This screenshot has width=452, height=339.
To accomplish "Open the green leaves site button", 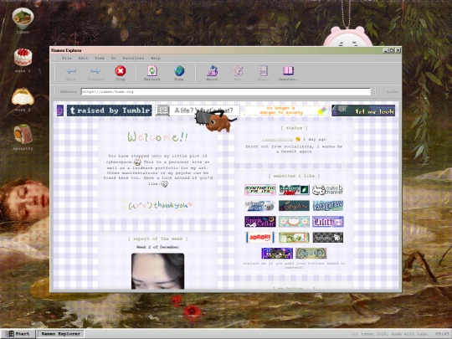I will click(294, 238).
